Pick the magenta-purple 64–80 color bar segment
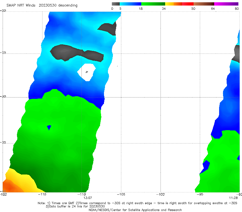This screenshot has height=212, width=242. click(x=226, y=4)
